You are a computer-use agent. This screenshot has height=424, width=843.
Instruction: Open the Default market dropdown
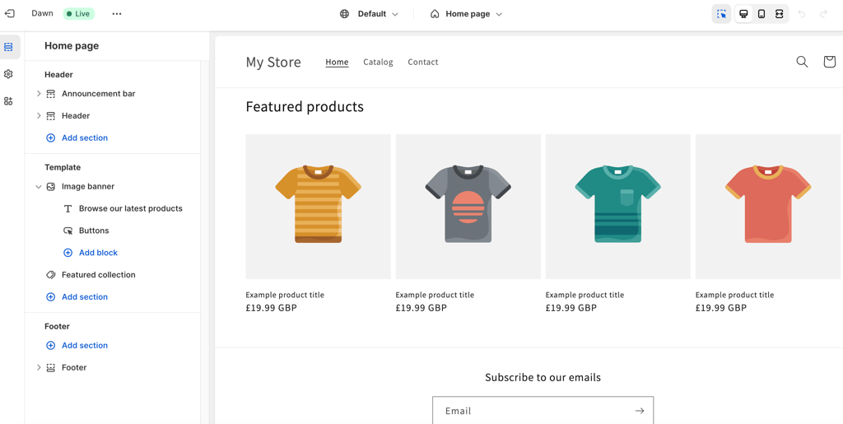(x=369, y=14)
